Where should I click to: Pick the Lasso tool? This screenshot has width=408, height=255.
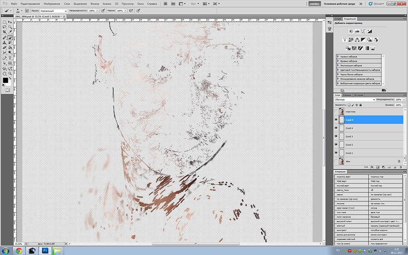pos(5,27)
